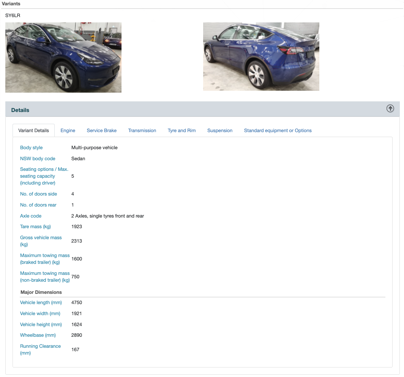View the Suspension tab
Viewport: 404px width, 377px height.
(x=220, y=130)
